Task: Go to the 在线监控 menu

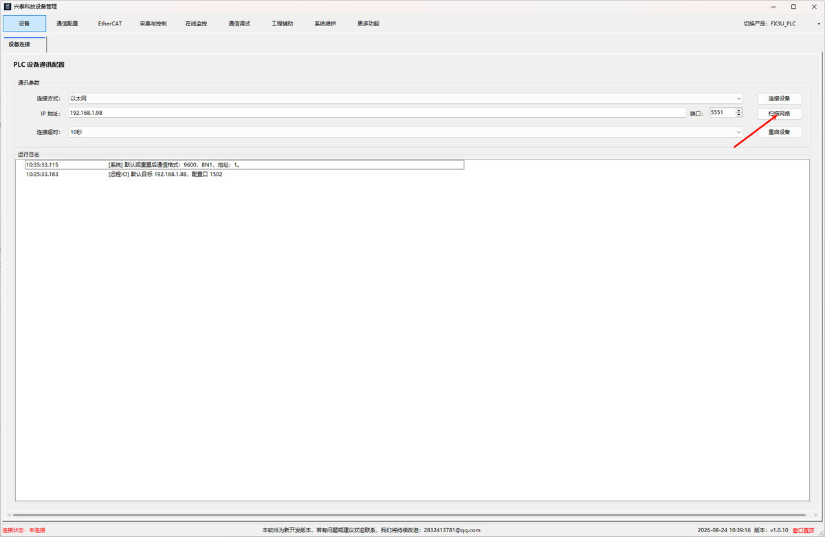Action: (196, 23)
